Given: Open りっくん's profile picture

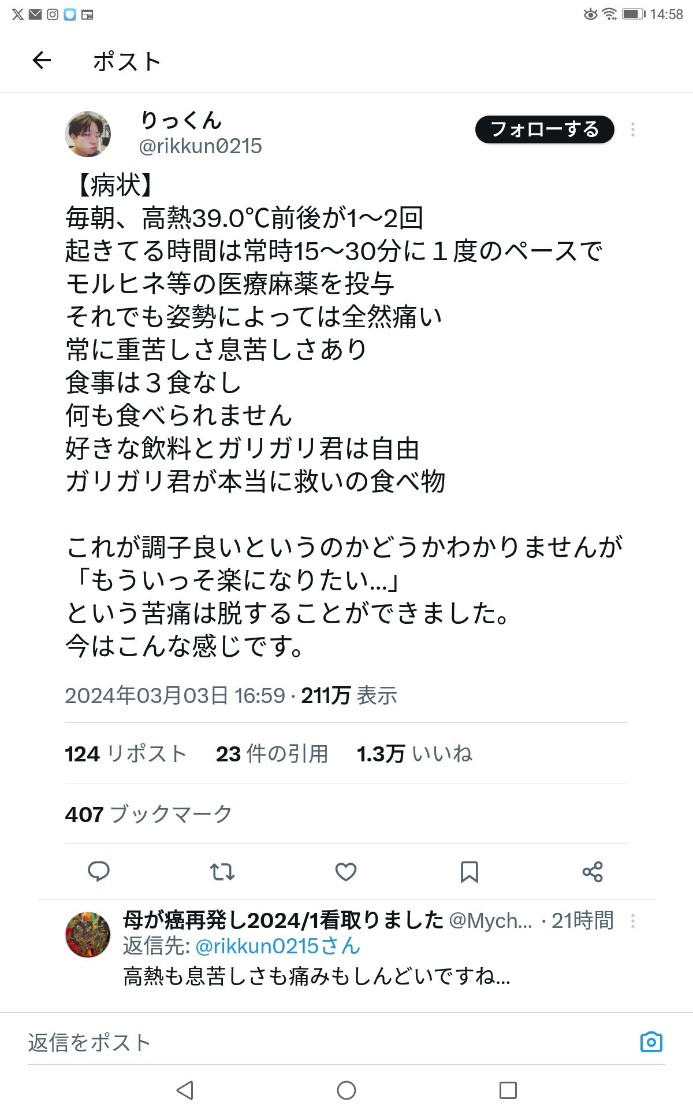Looking at the screenshot, I should [89, 133].
